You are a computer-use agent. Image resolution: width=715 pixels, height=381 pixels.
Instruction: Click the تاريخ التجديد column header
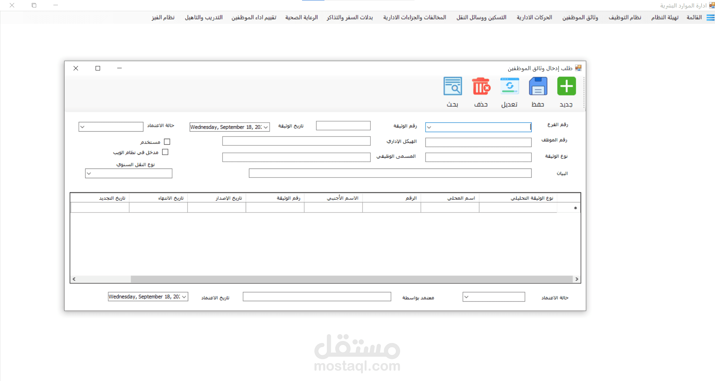point(100,198)
